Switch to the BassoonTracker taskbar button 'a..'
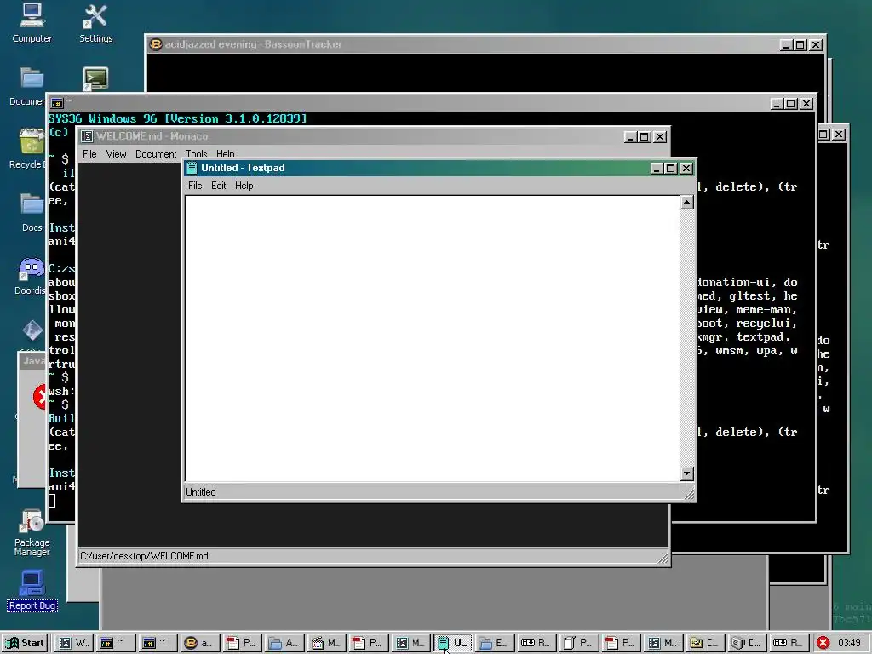872x654 pixels. tap(199, 643)
